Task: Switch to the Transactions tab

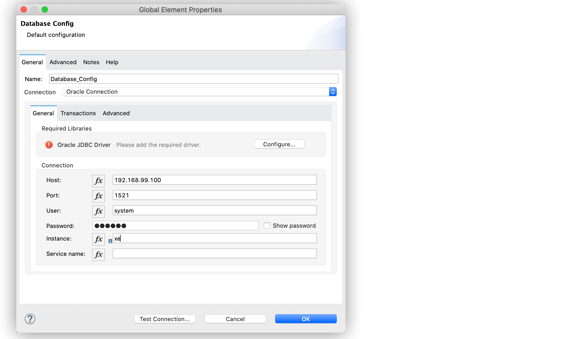Action: pos(78,113)
